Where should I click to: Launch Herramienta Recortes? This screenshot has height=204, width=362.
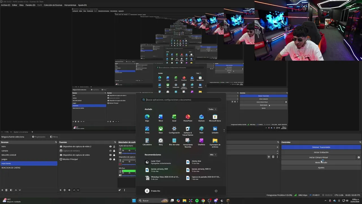tap(188, 143)
